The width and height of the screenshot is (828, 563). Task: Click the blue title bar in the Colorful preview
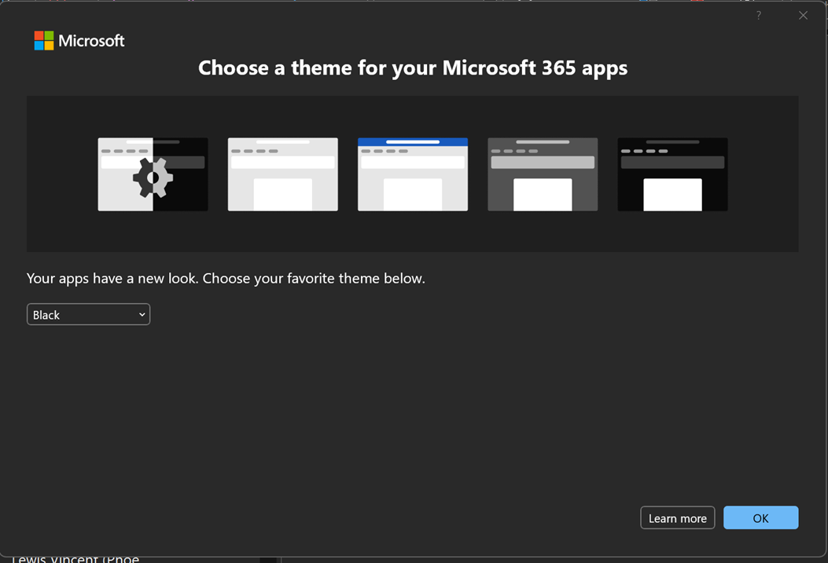(x=412, y=141)
